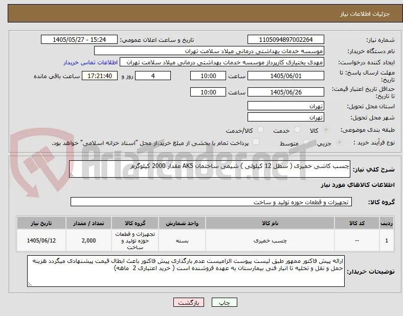Click the response deadline time field 10:00
The image size is (403, 316).
[208, 76]
